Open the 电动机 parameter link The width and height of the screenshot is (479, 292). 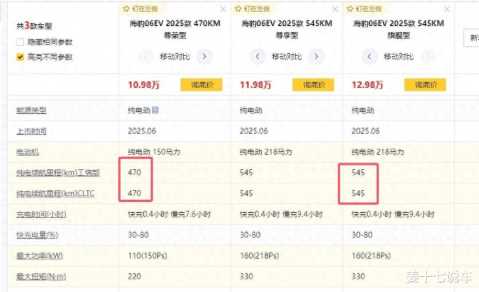[x=27, y=152]
